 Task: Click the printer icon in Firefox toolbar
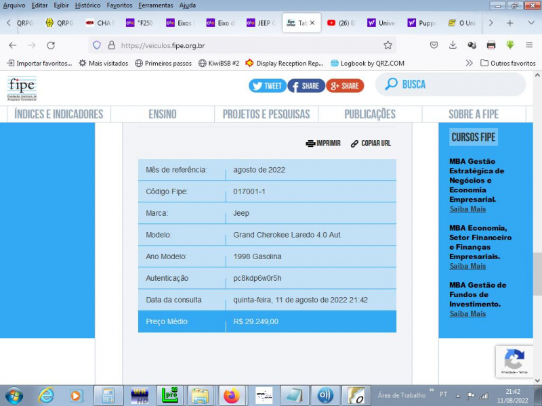pos(491,45)
